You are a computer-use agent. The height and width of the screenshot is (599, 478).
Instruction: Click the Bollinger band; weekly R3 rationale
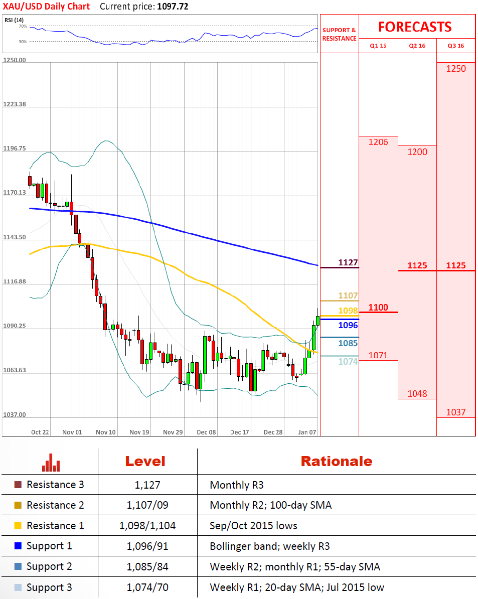269,546
